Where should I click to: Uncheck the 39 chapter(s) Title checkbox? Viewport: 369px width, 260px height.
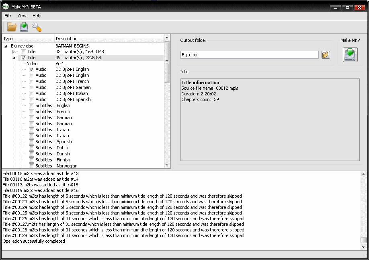[x=24, y=58]
